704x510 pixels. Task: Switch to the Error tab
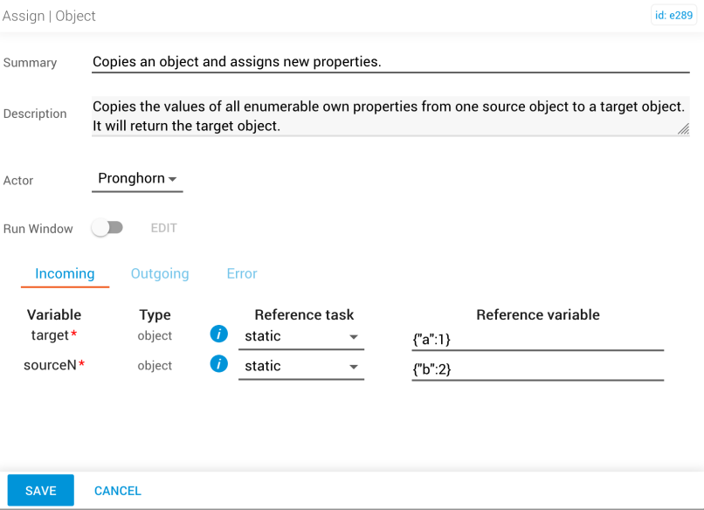(x=242, y=273)
